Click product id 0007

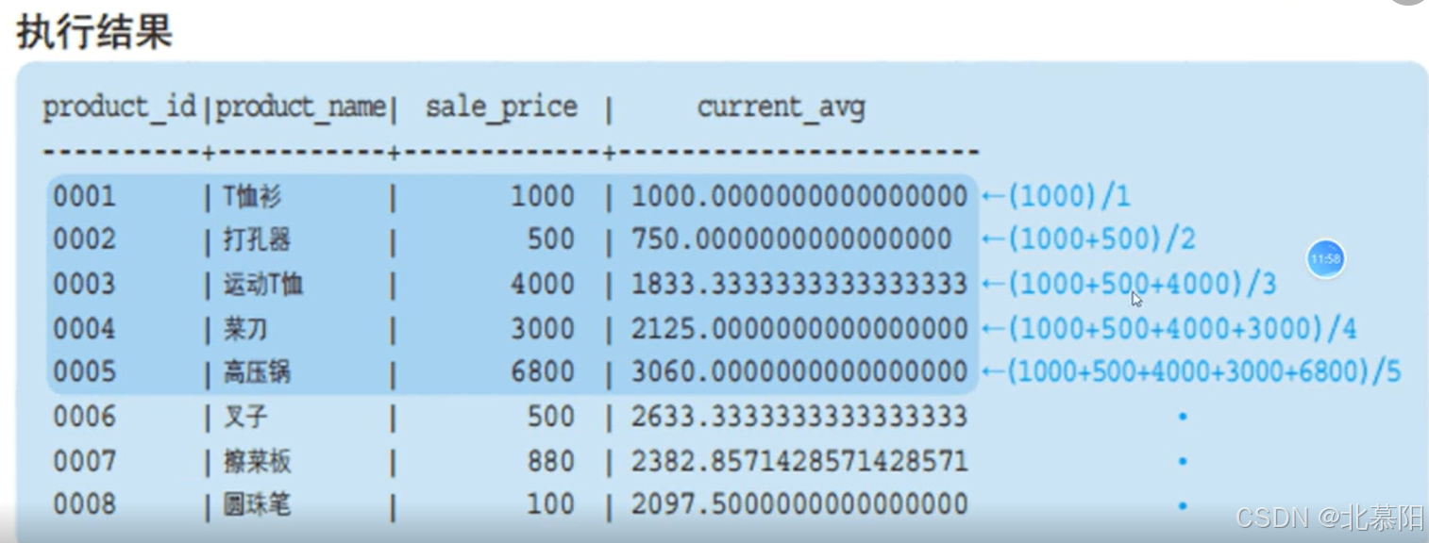point(84,461)
